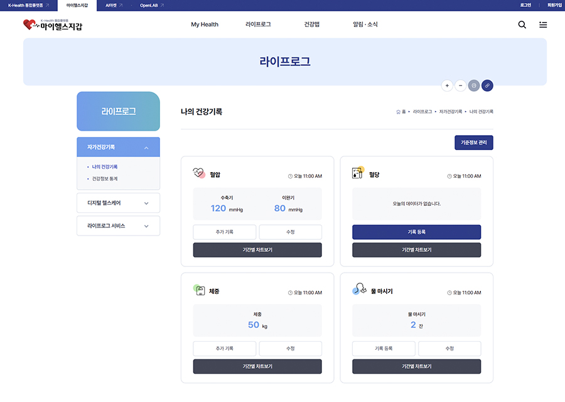Click the zoom increase plus control

click(x=447, y=85)
